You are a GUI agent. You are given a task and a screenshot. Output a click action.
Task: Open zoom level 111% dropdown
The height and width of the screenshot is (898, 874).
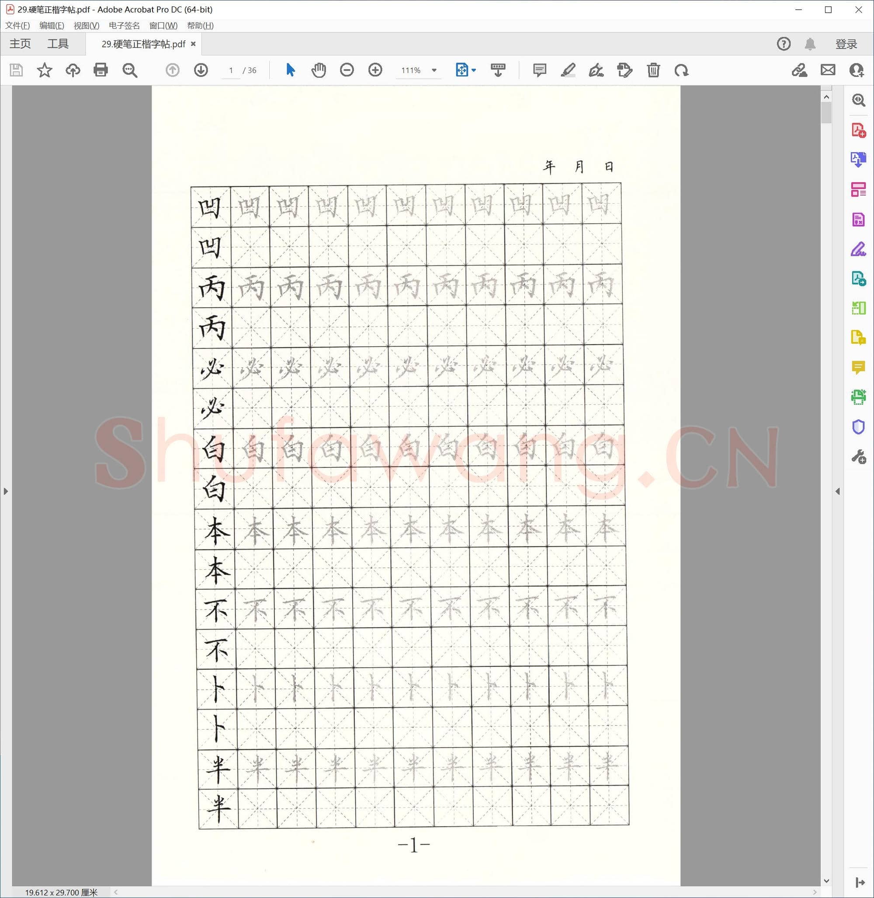434,70
